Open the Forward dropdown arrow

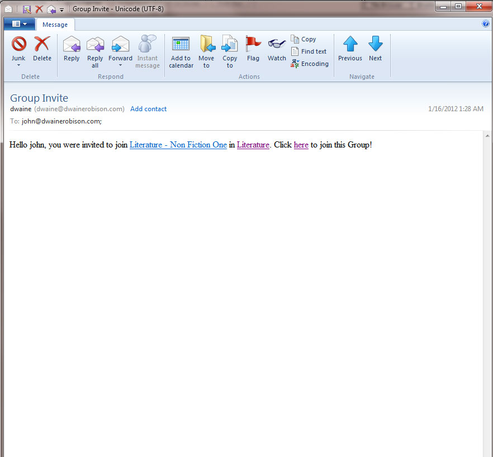120,65
